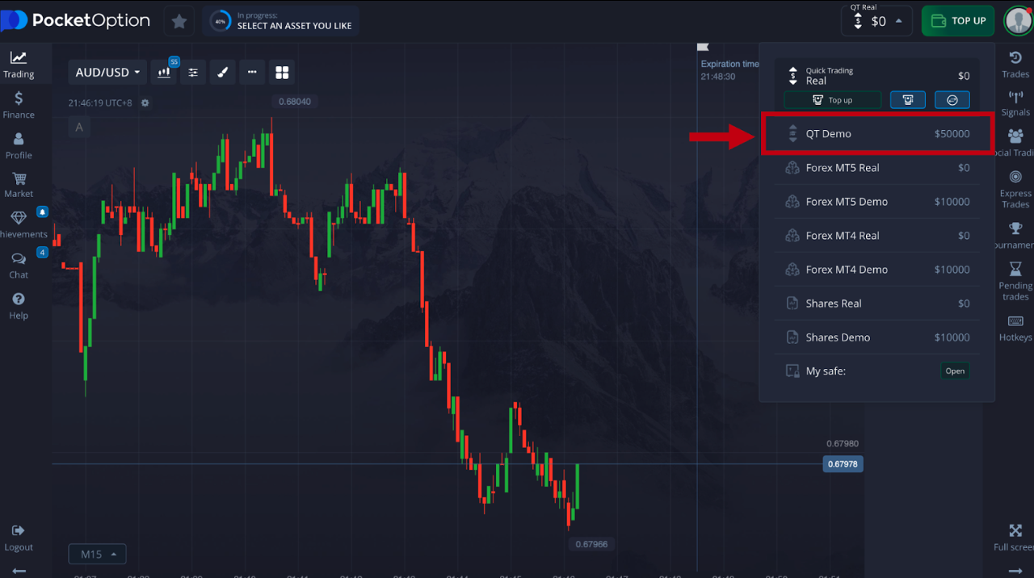Viewport: 1034px width, 578px height.
Task: Click the user avatar picture
Action: (x=1018, y=21)
